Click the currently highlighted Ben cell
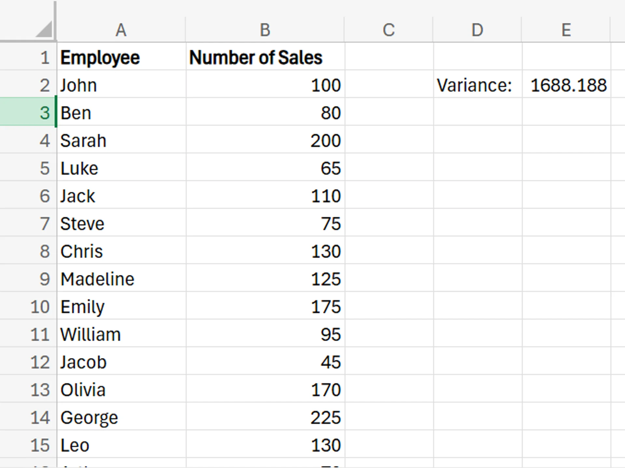This screenshot has width=625, height=468. (x=120, y=113)
